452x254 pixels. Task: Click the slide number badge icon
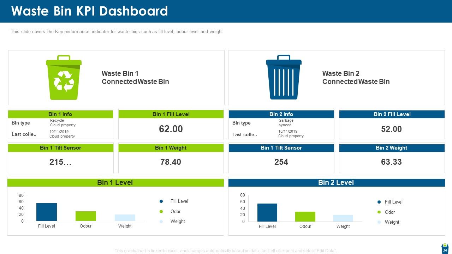point(445,249)
